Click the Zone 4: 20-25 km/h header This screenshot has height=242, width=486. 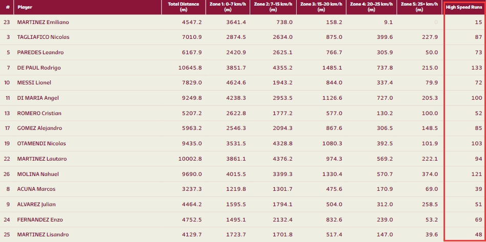point(371,7)
